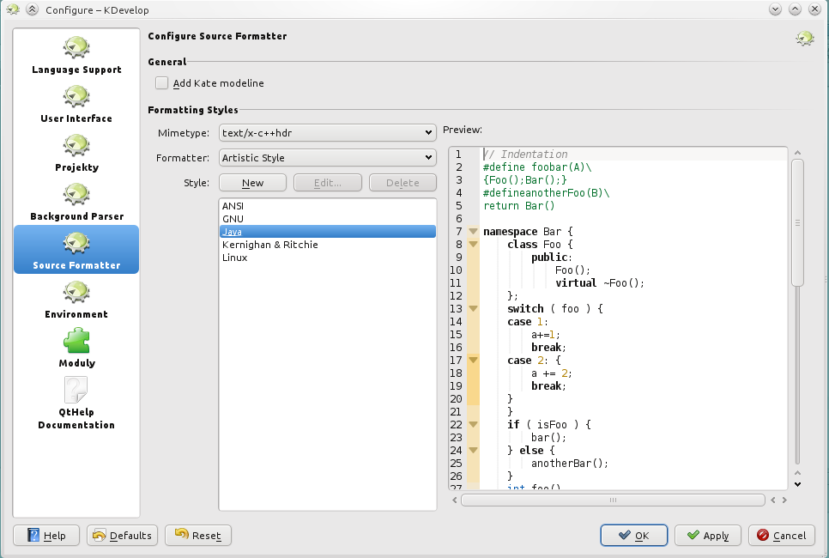Collapse the case 2 fold marker on line 17
The image size is (829, 558).
click(x=473, y=361)
